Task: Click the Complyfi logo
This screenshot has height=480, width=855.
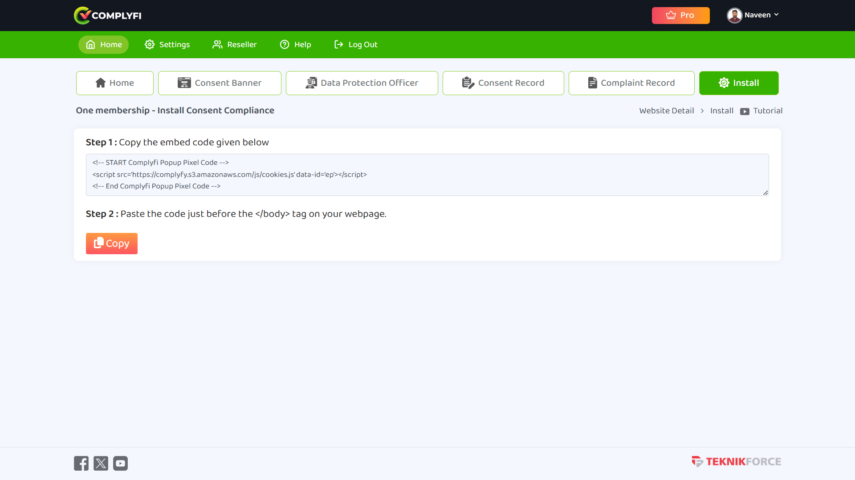Action: (107, 16)
